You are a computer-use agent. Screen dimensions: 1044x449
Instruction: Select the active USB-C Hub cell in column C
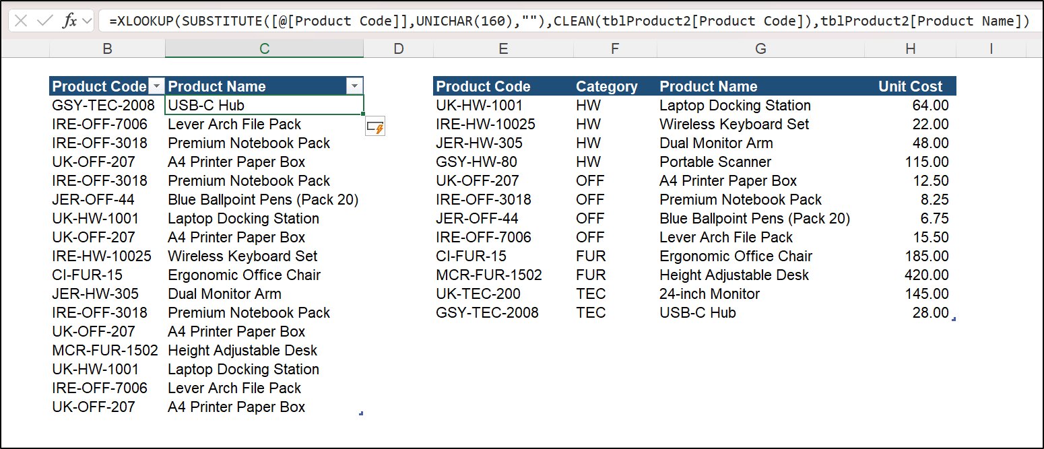click(x=264, y=105)
